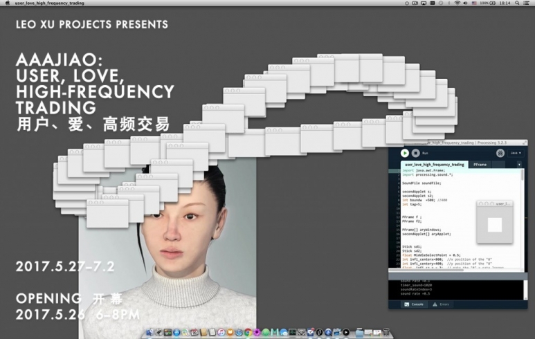Open Finder from the dock

click(149, 333)
